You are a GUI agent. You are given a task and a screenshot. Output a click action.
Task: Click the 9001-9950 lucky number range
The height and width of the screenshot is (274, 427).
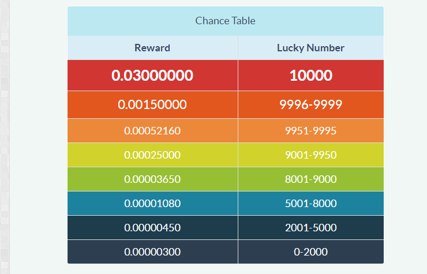pos(310,155)
